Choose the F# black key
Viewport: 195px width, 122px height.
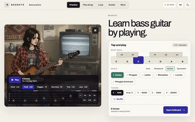point(155,55)
